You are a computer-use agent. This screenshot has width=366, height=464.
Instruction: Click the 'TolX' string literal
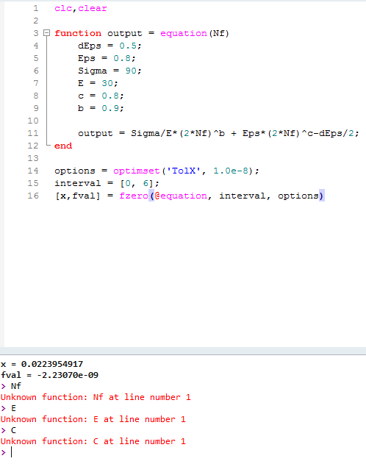[184, 171]
